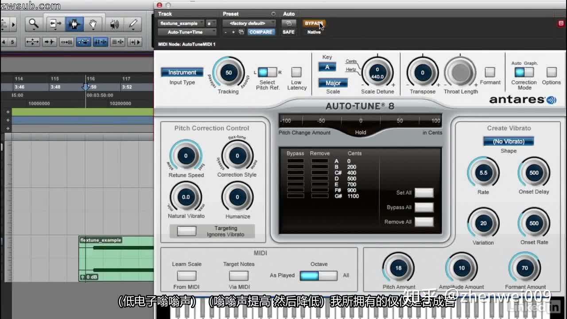Image resolution: width=567 pixels, height=319 pixels.
Task: Click copy preset settings icon
Action: click(241, 32)
